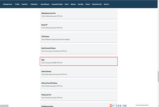159x107 pixels.
Task: Expand the Publications dropdown chevron
Action: coord(38,4)
